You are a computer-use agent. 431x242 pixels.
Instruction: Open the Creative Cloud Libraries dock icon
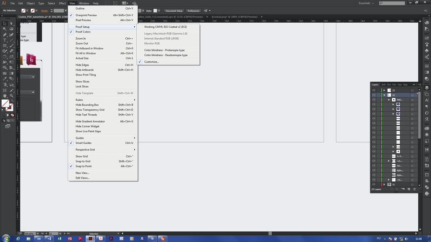pyautogui.click(x=427, y=128)
